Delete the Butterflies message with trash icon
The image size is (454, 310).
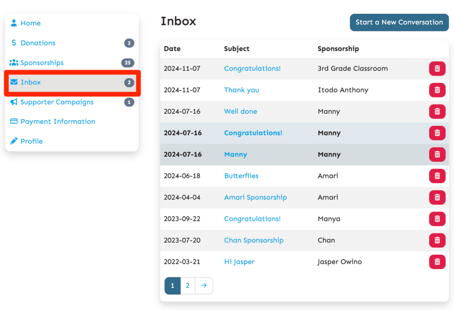tap(437, 176)
